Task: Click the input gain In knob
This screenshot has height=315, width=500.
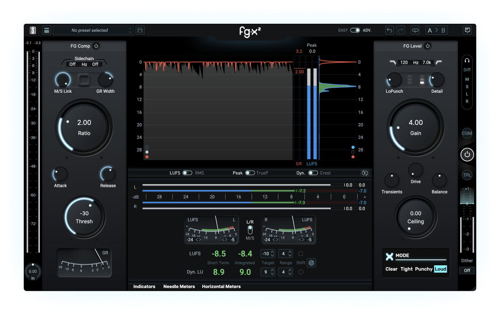Action: pos(33,271)
